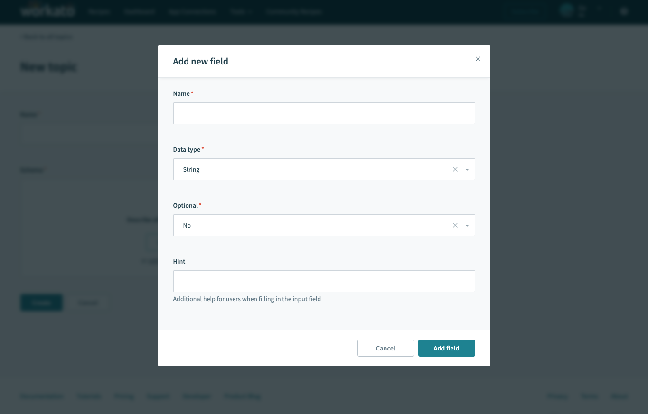648x414 pixels.
Task: View Pricing from the footer
Action: click(124, 396)
